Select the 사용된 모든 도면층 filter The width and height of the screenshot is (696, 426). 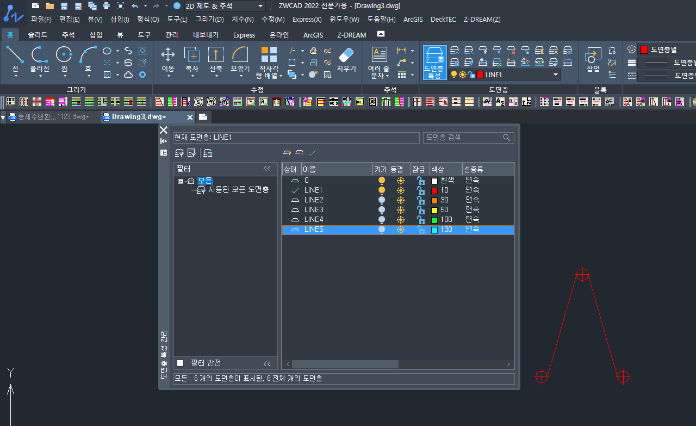coord(238,190)
